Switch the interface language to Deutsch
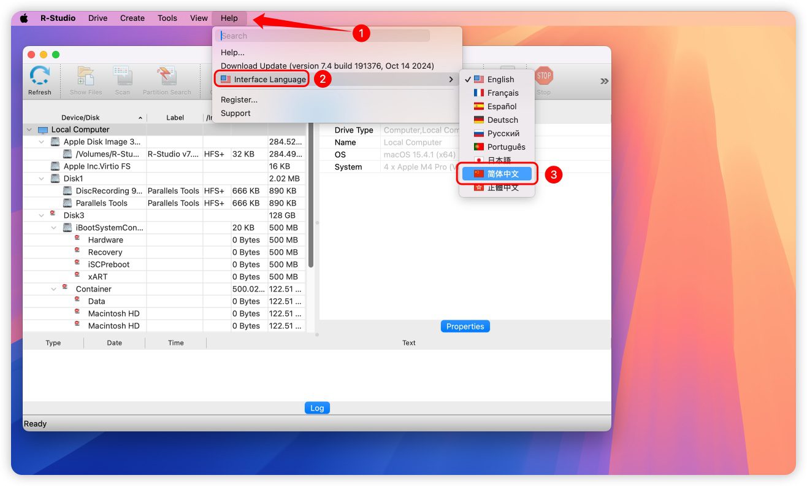Viewport: 807px width, 486px height. pyautogui.click(x=502, y=120)
